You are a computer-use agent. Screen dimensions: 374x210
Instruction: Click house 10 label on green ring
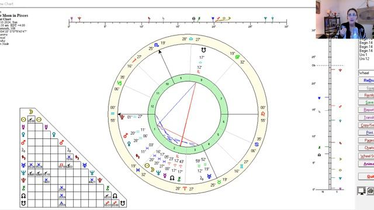pos(167,84)
